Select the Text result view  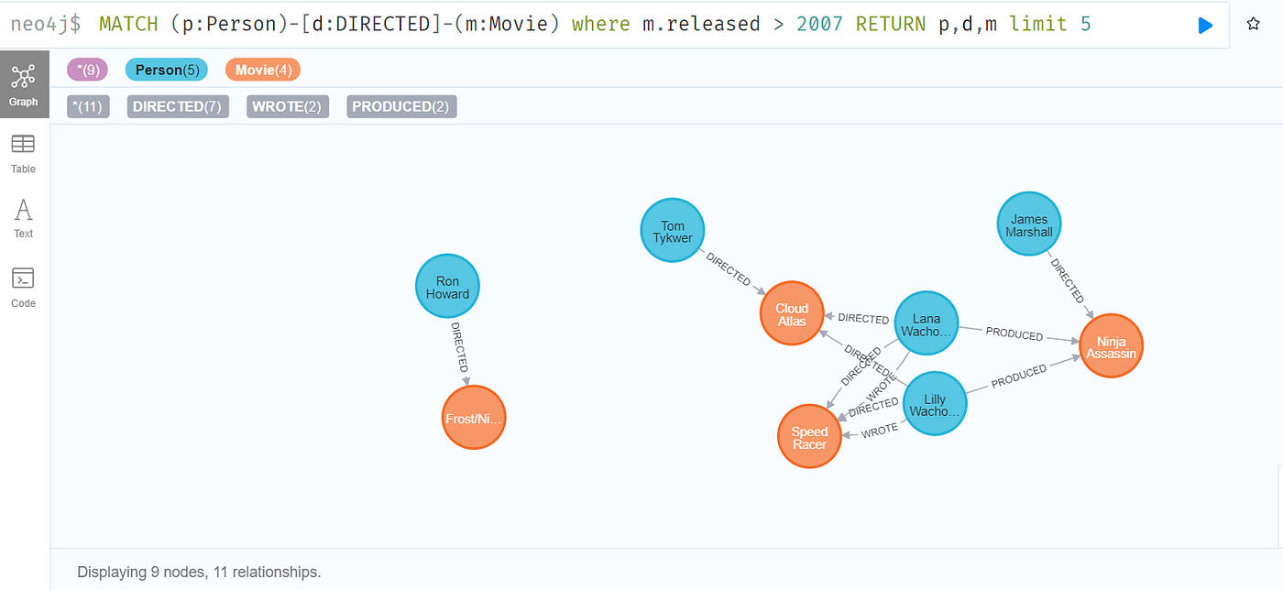[x=23, y=217]
